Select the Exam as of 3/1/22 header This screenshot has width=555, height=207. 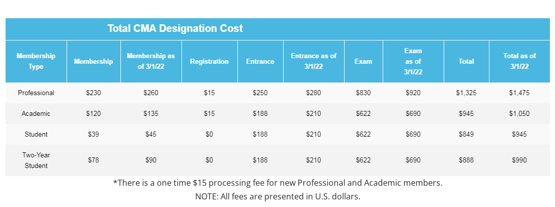[x=413, y=61]
